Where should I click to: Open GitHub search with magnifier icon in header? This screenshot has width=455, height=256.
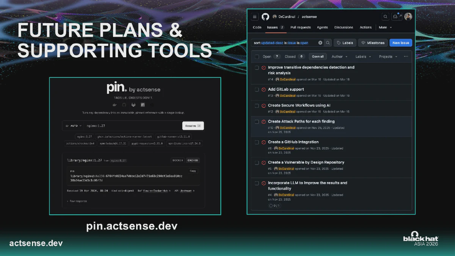click(385, 17)
